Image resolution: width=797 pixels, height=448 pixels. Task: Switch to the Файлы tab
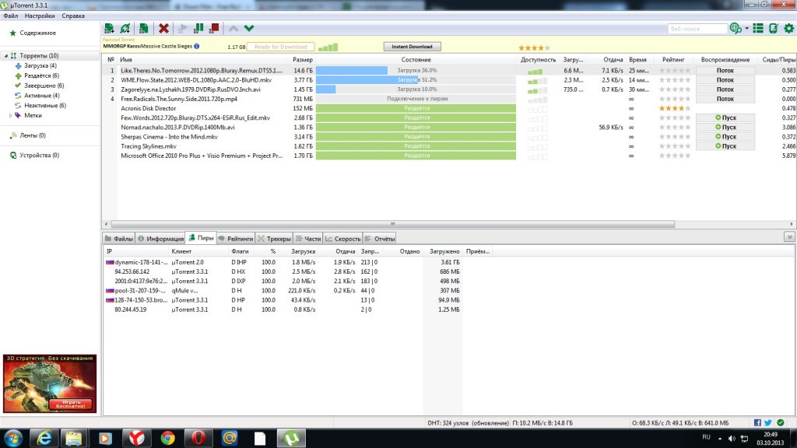[119, 239]
